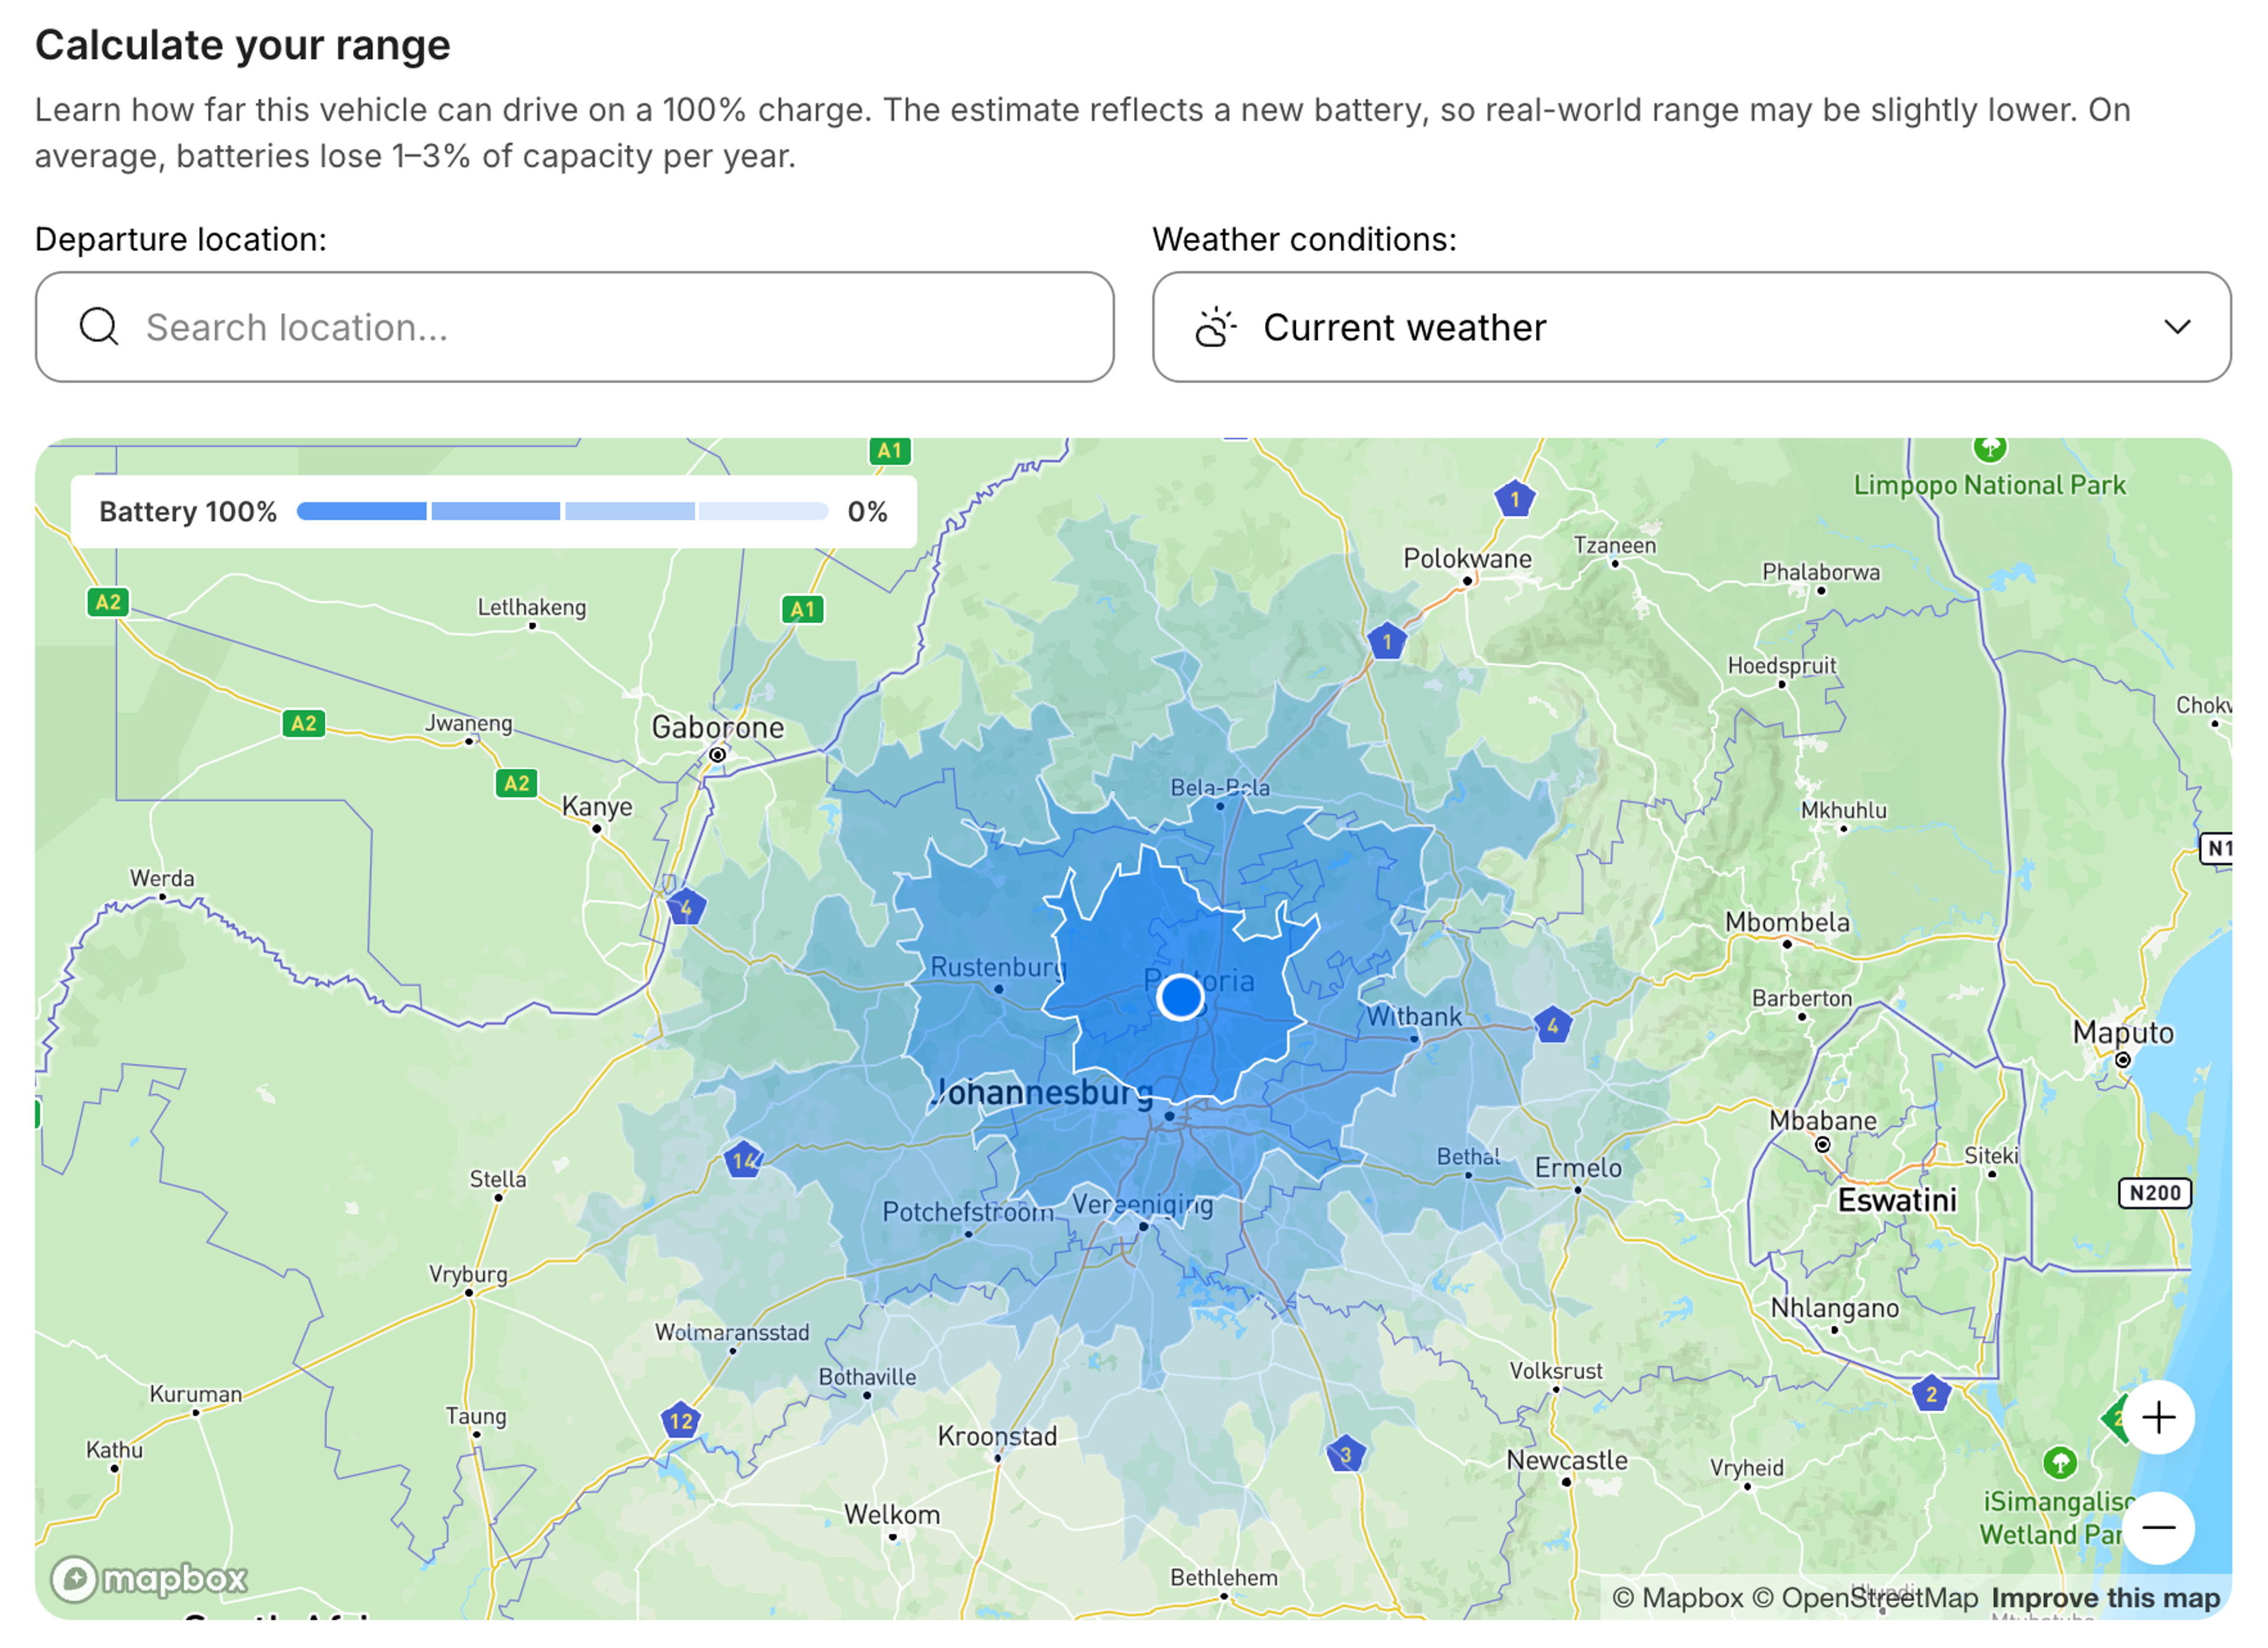Image resolution: width=2268 pixels, height=1648 pixels.
Task: Open the Current weather dropdown
Action: click(x=1691, y=327)
